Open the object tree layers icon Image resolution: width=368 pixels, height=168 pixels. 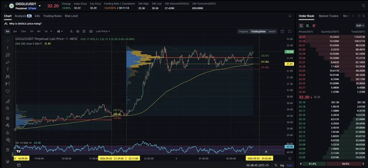(7, 161)
